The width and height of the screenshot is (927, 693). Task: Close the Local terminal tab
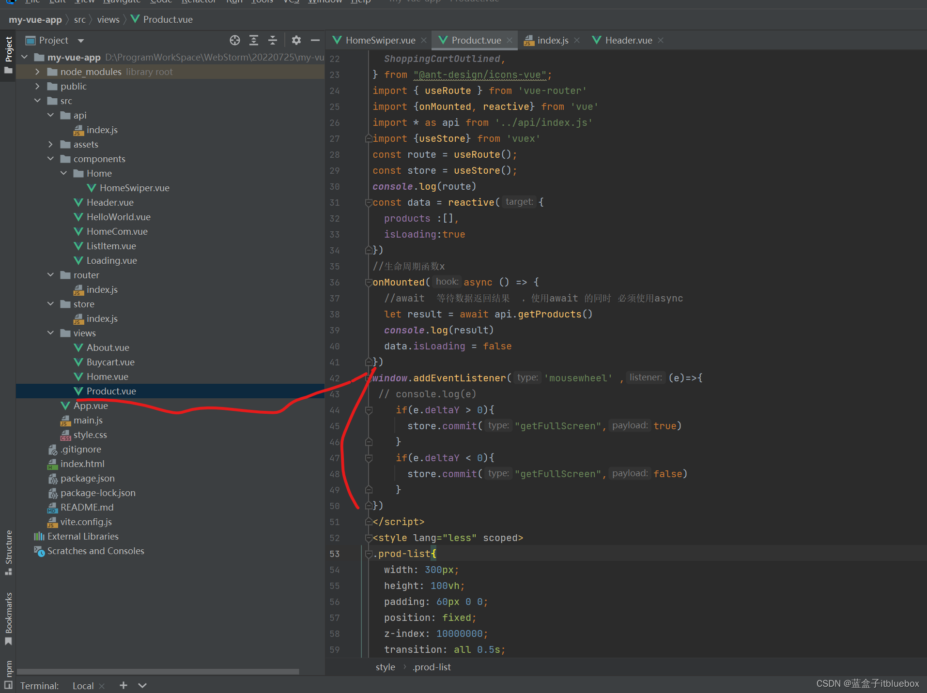pos(102,686)
